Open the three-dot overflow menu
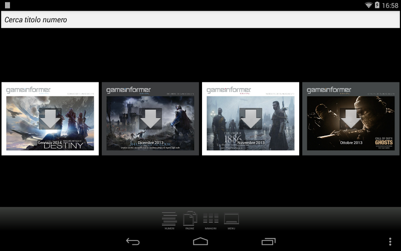401x251 pixels. coord(390,241)
